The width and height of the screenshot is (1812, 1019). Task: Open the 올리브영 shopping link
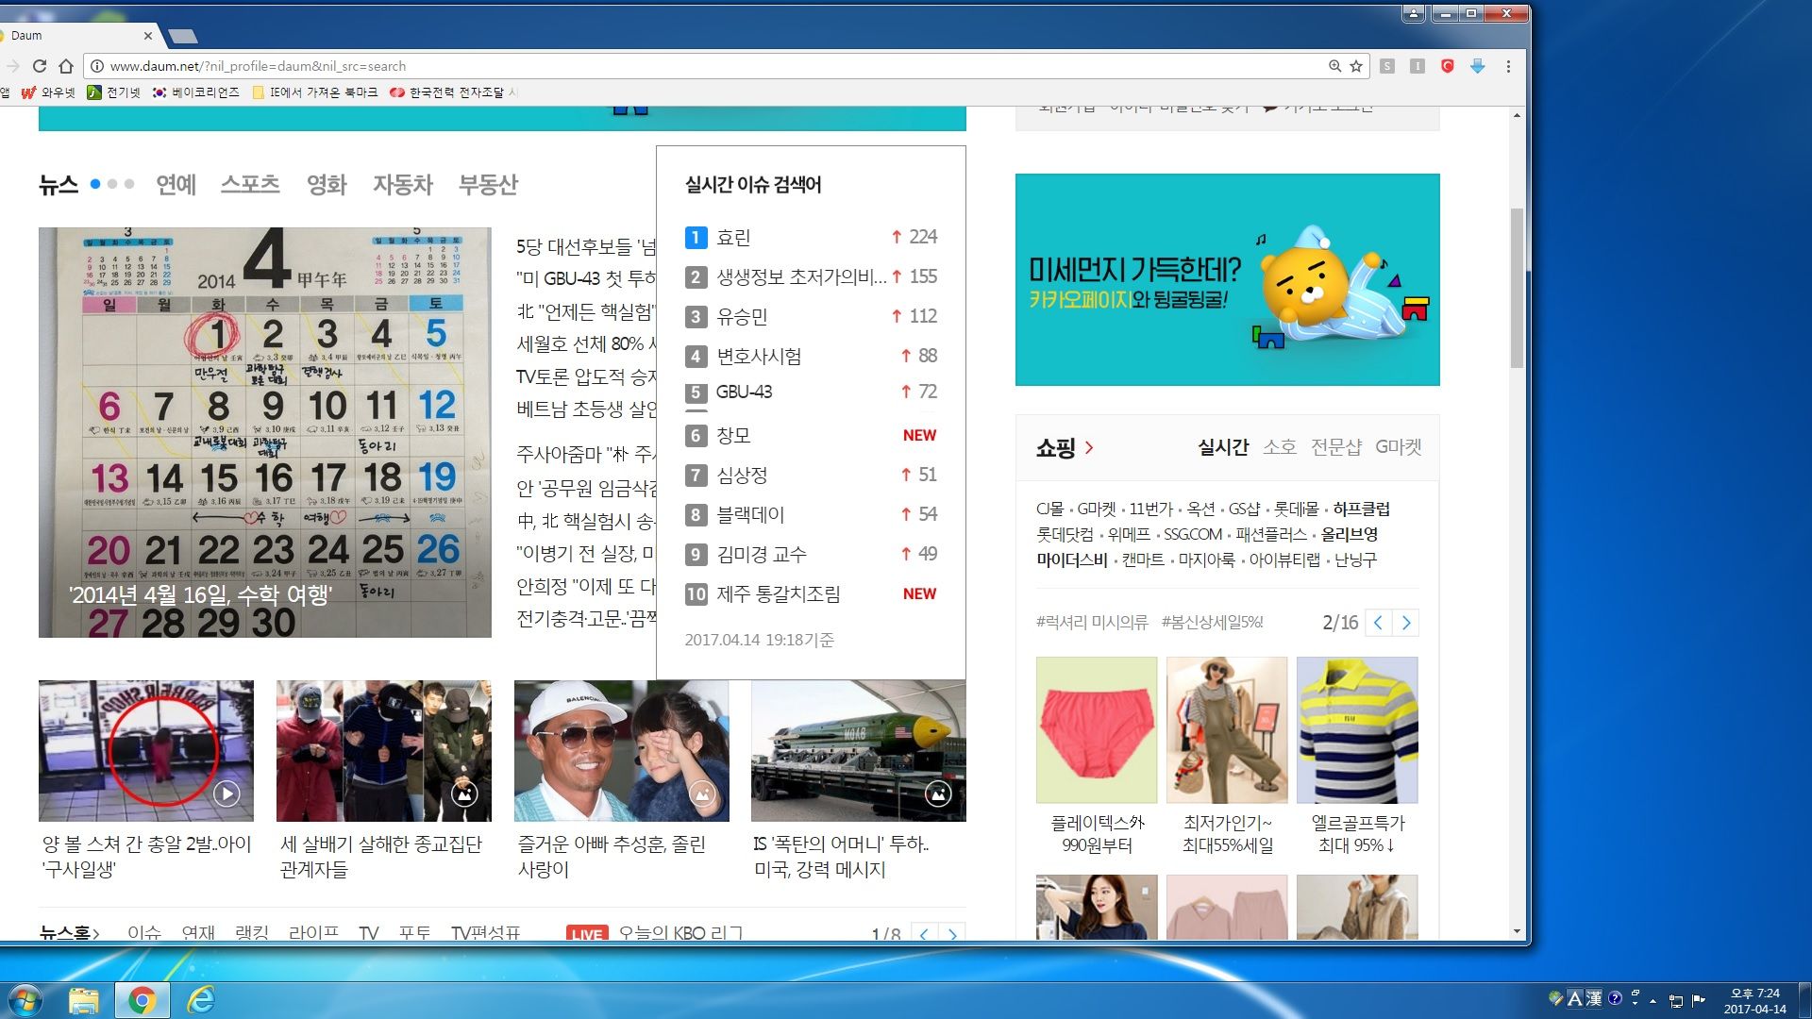click(1350, 535)
